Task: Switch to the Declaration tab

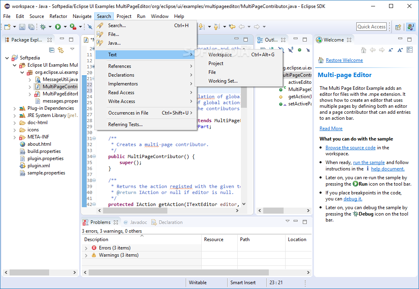Action: 167,222
